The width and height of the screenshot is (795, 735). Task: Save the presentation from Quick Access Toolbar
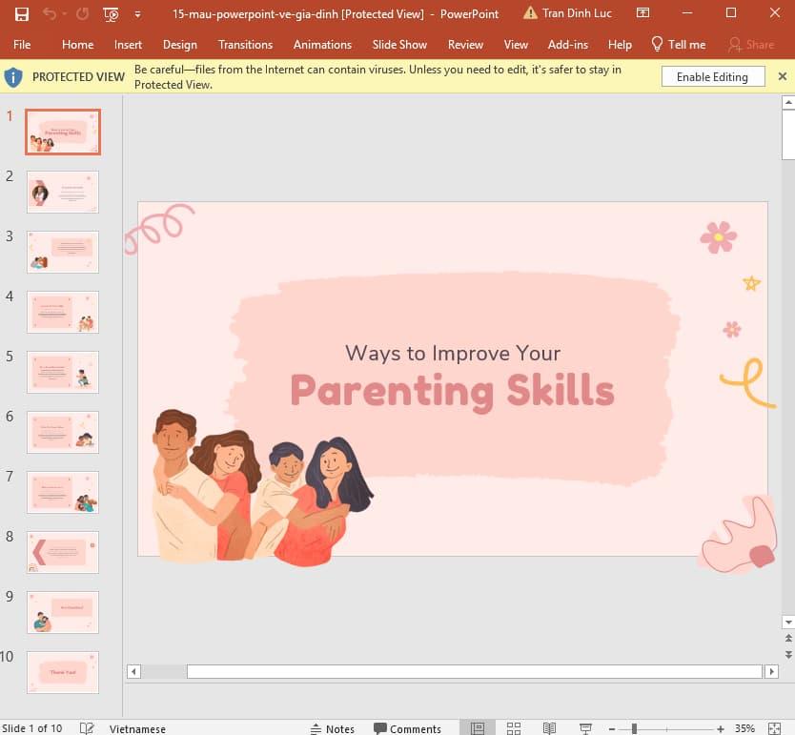coord(22,13)
